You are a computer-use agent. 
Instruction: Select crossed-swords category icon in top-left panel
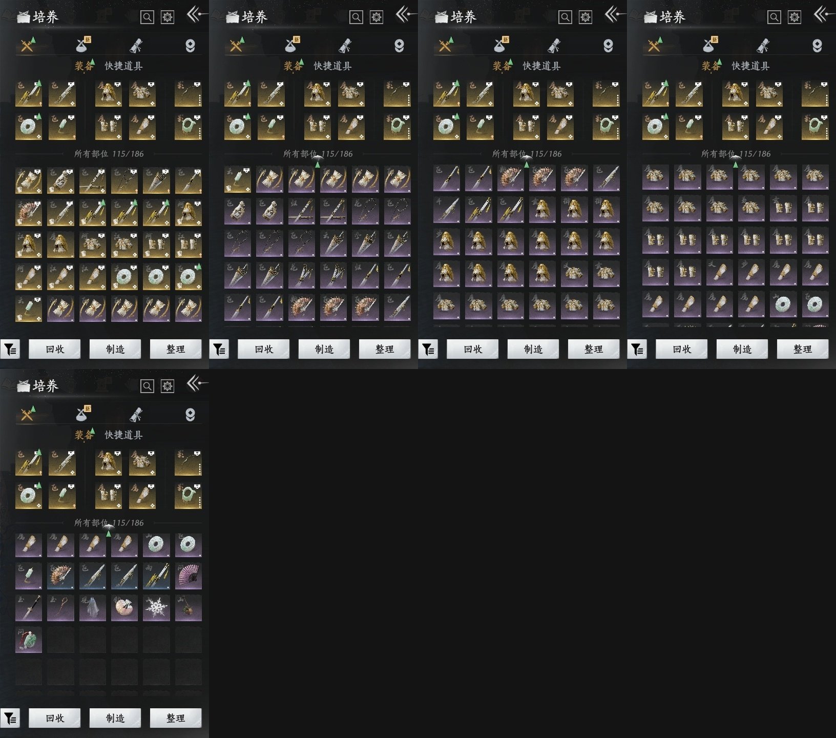coord(27,46)
